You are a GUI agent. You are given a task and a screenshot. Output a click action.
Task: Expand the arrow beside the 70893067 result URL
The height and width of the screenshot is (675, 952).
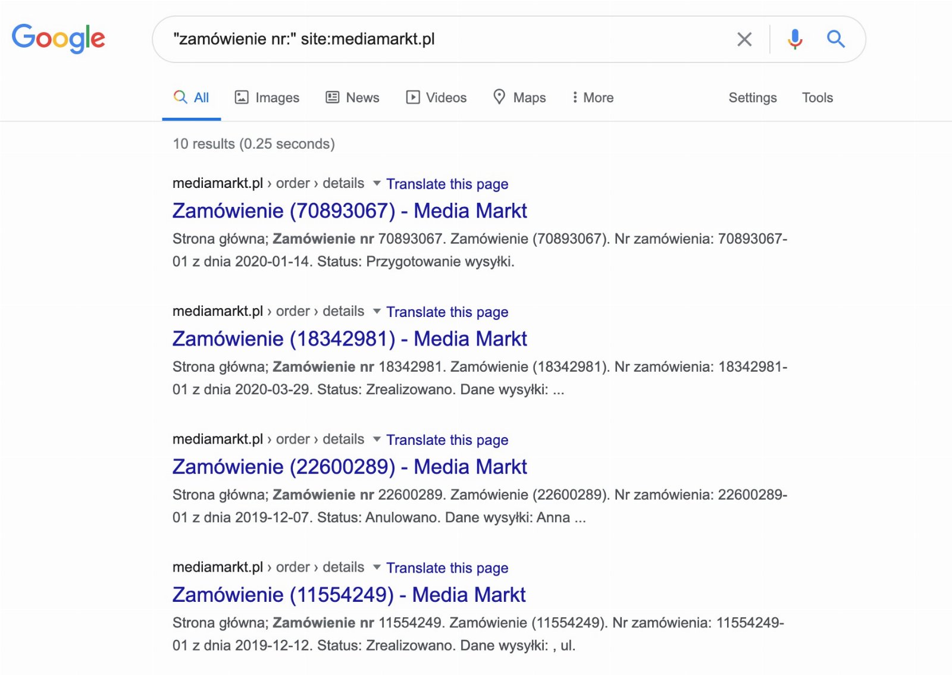(377, 183)
